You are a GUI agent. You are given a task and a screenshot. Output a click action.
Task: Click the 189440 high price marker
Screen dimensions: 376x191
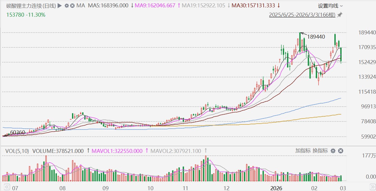click(x=316, y=37)
